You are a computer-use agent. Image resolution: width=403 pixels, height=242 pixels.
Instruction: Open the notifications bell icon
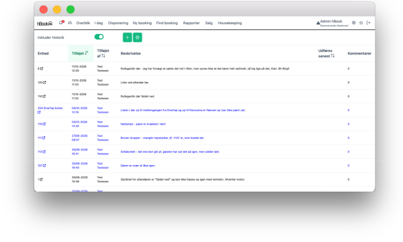(x=61, y=23)
